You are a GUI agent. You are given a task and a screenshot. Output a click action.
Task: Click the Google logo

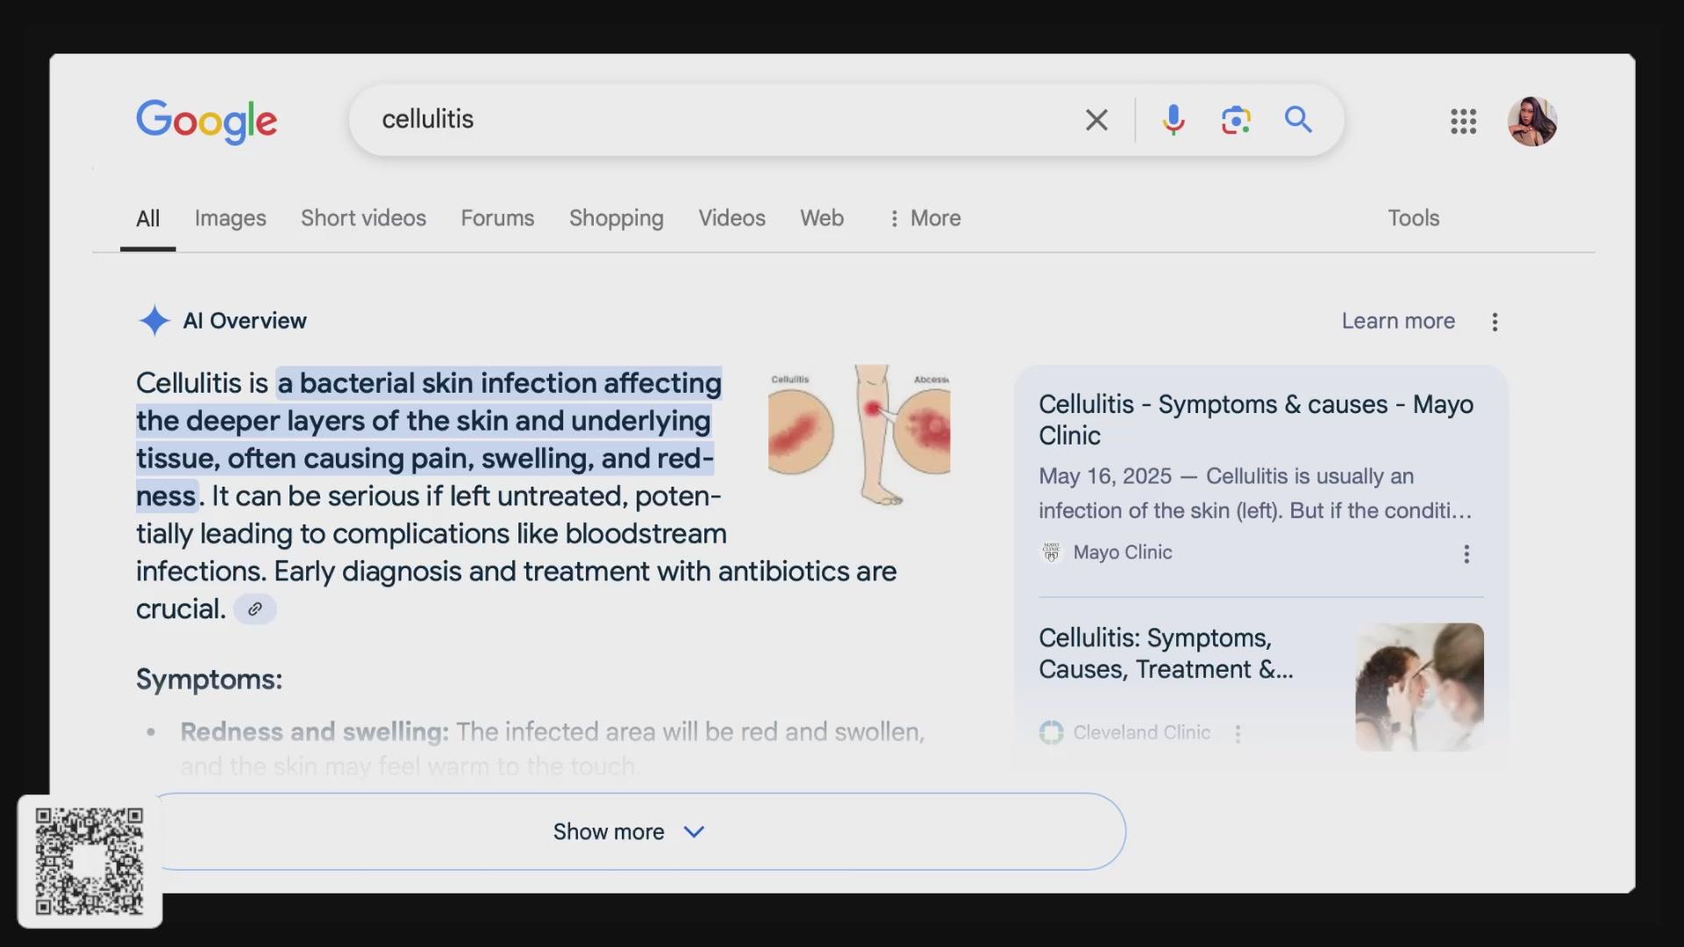click(x=206, y=121)
